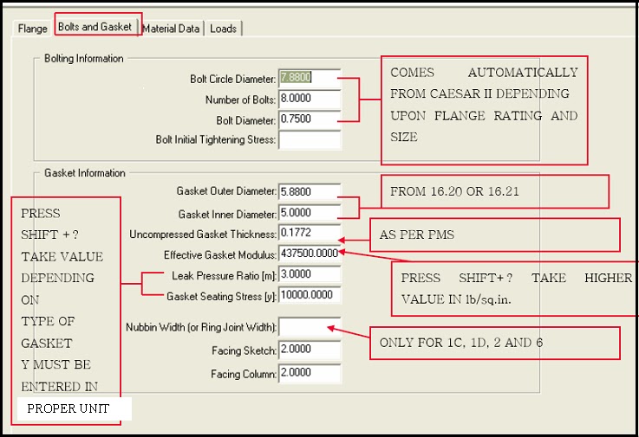Click the Bolt Diameter input box
This screenshot has width=639, height=437.
pyautogui.click(x=310, y=119)
